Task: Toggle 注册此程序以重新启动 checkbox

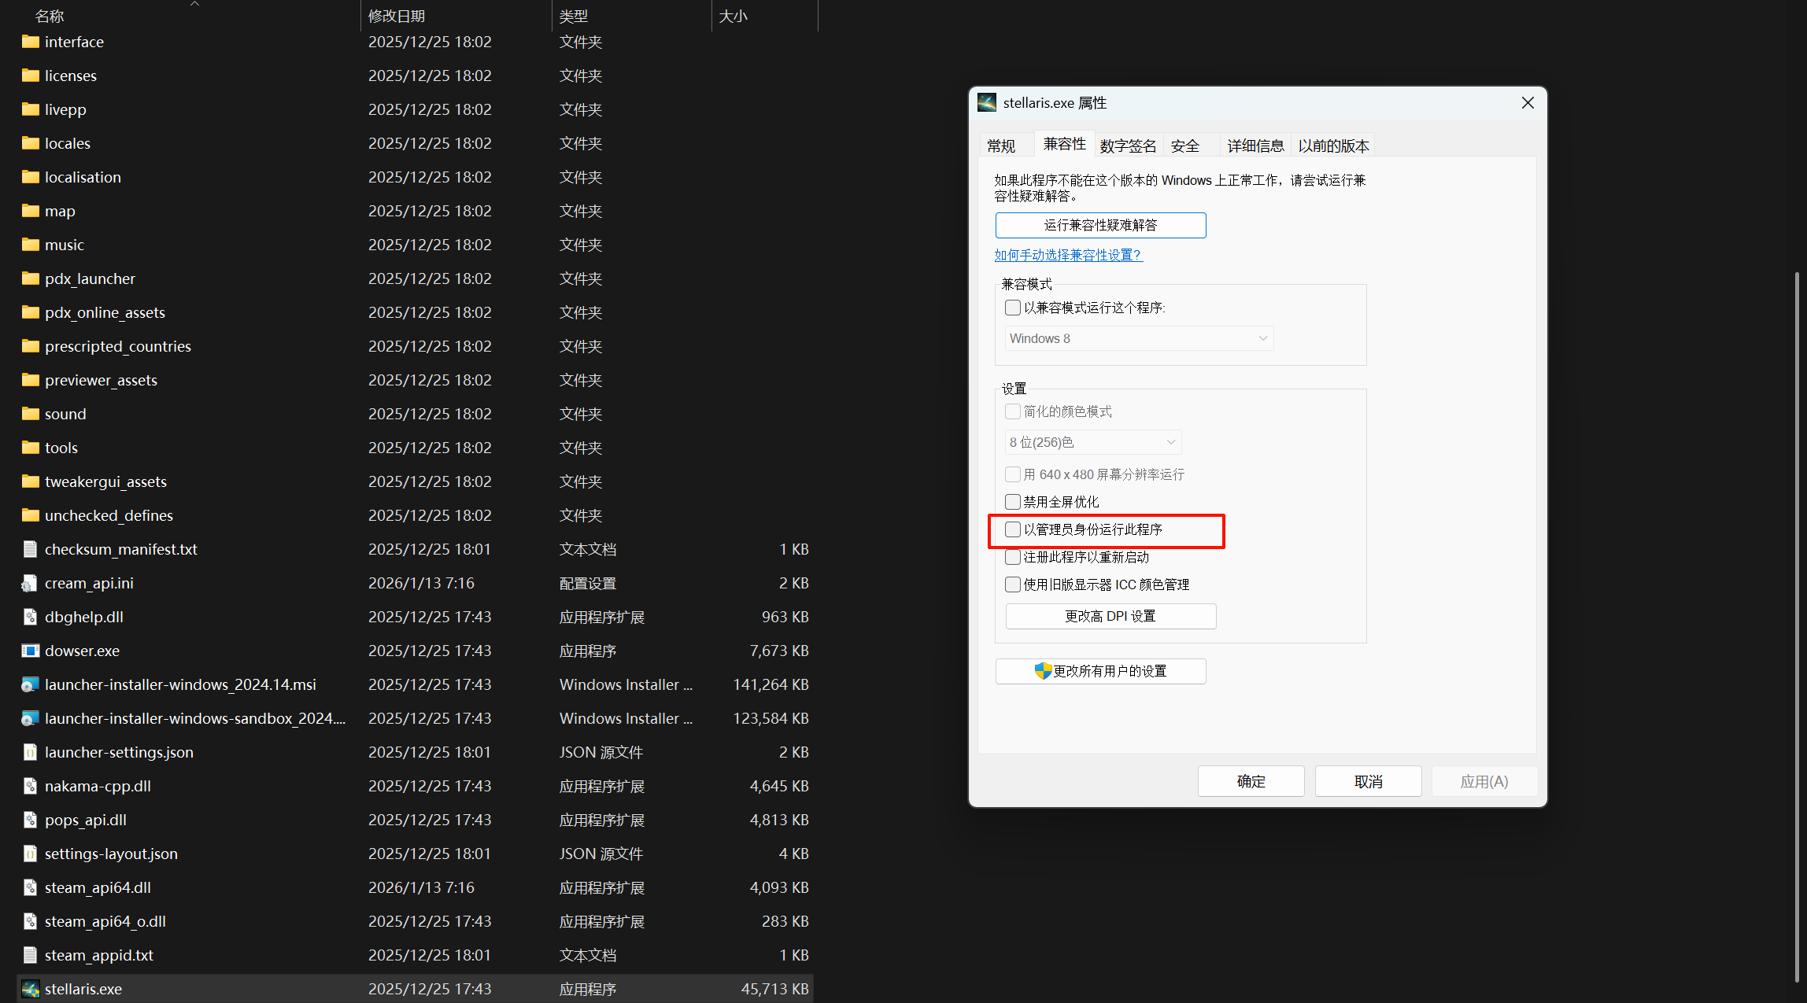Action: (1013, 557)
